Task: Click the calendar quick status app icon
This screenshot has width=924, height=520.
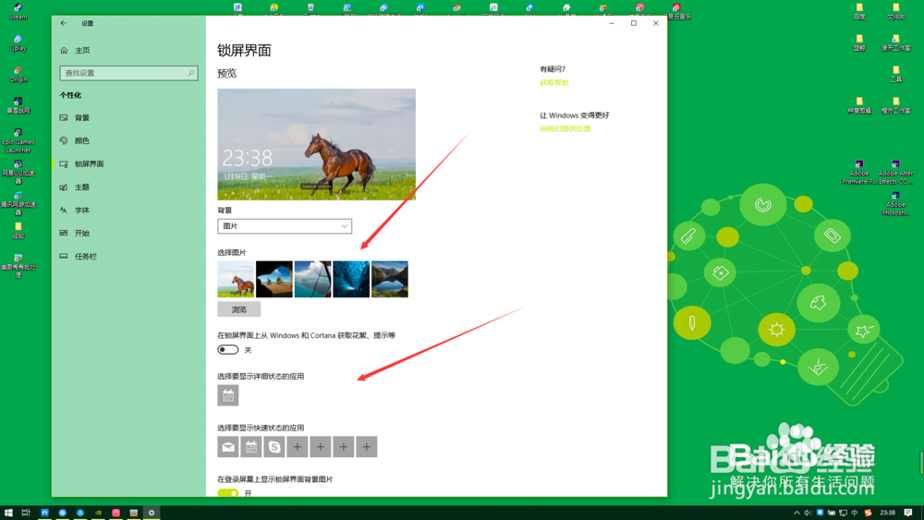Action: 251,447
